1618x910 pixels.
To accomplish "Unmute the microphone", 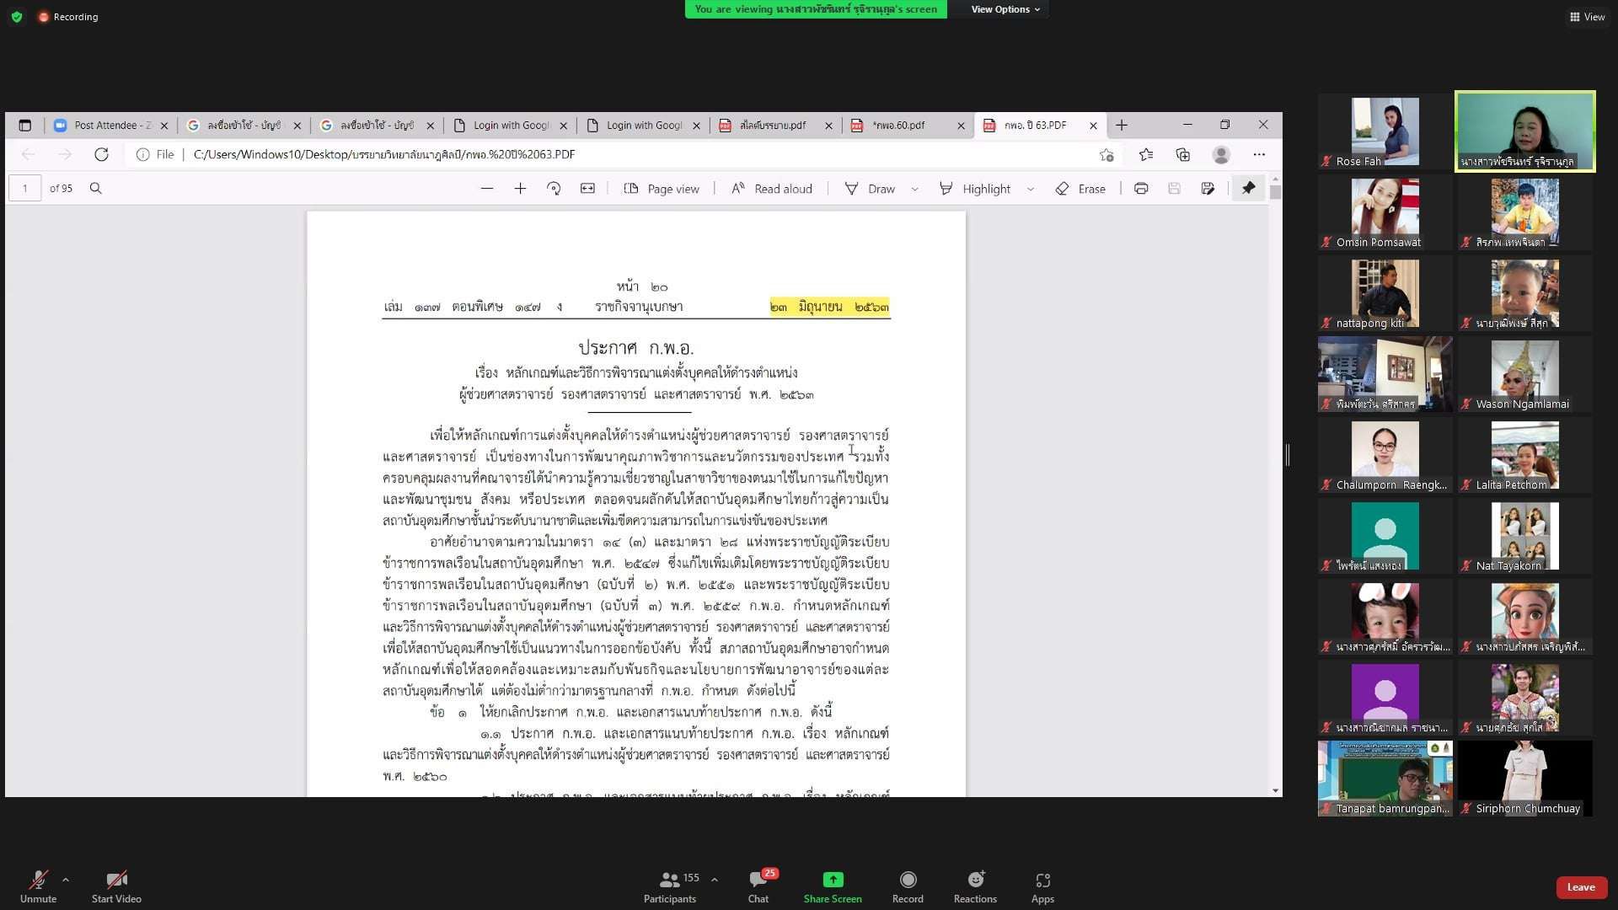I will click(38, 880).
